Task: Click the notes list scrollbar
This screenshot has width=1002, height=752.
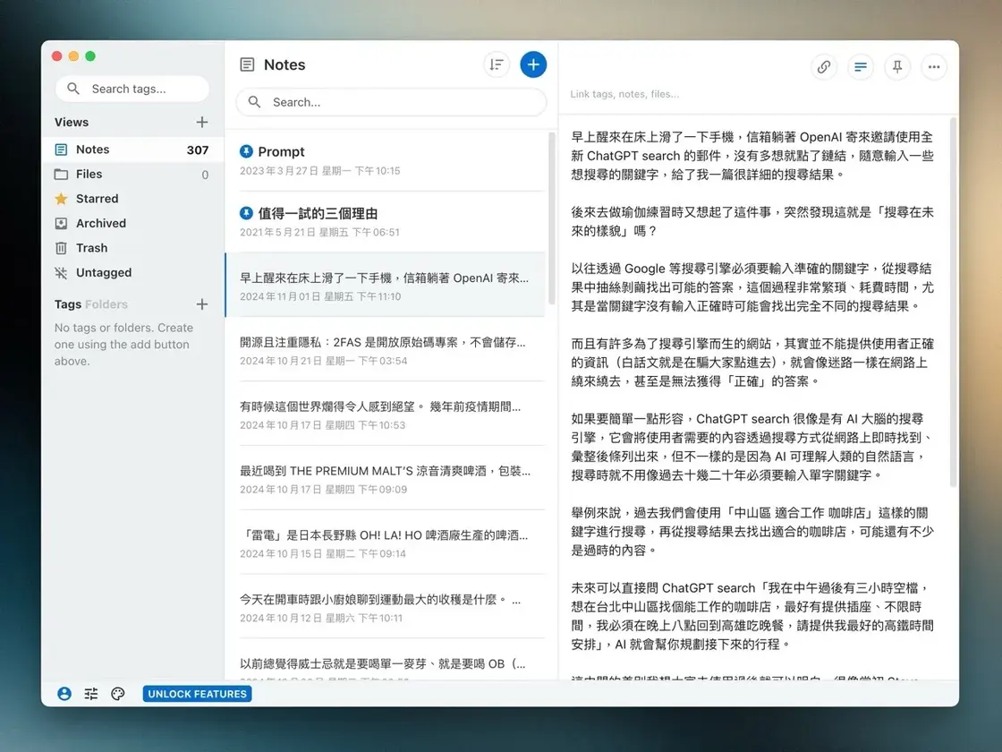Action: tap(552, 218)
